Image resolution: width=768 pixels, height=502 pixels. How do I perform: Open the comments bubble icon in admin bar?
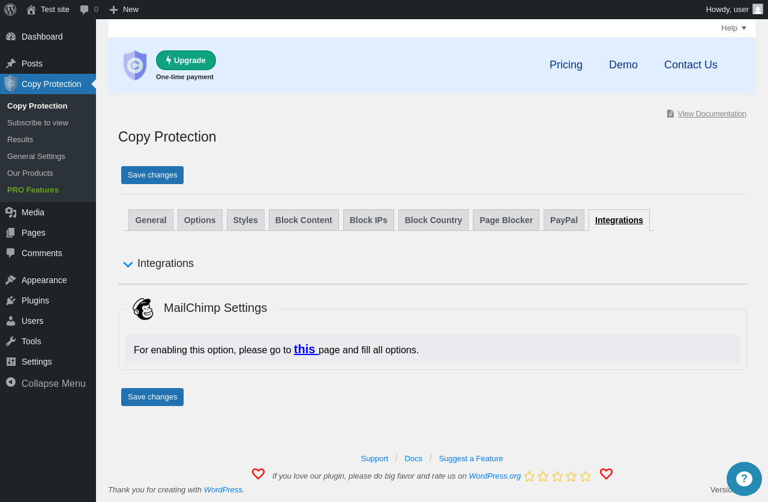84,10
